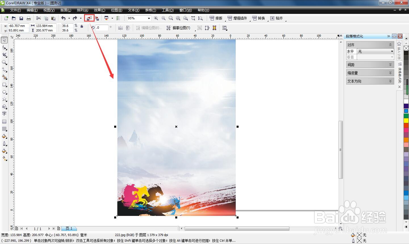The image size is (409, 244).
Task: Click the Export icon
Action: 97,18
